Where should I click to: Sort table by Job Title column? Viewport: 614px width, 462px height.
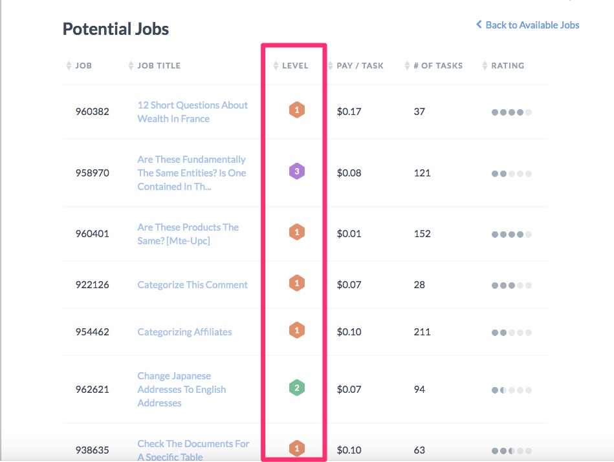(x=154, y=65)
